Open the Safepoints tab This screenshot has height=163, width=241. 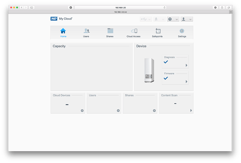157,33
